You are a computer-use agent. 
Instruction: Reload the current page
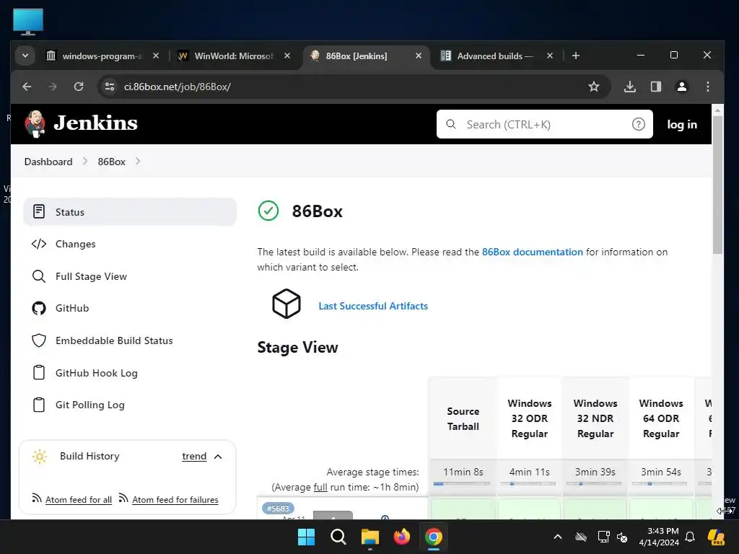[79, 87]
